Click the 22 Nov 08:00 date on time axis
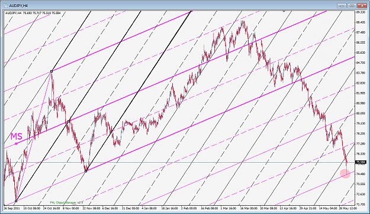Viewport: 370px width, 214px height. [91, 208]
